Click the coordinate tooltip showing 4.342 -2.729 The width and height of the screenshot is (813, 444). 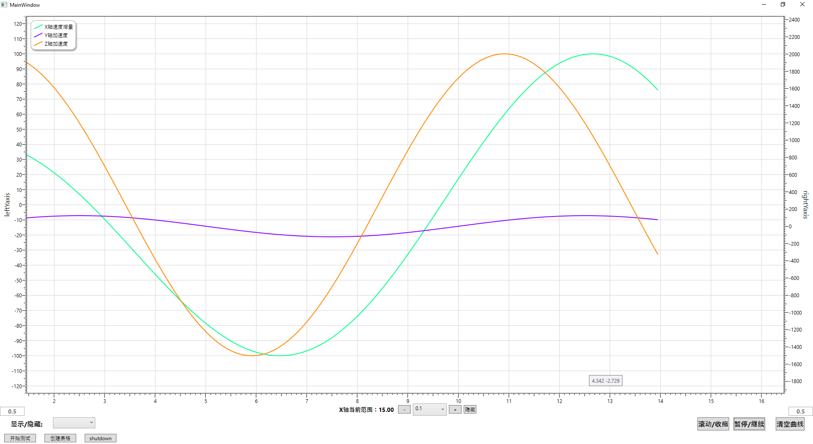coord(605,380)
